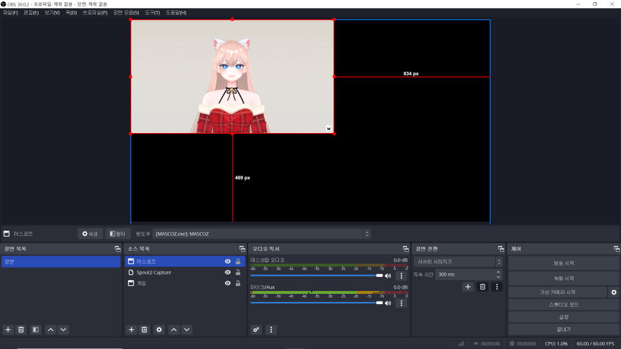Click the CPU: 1.0% status text
621x349 pixels.
point(556,343)
